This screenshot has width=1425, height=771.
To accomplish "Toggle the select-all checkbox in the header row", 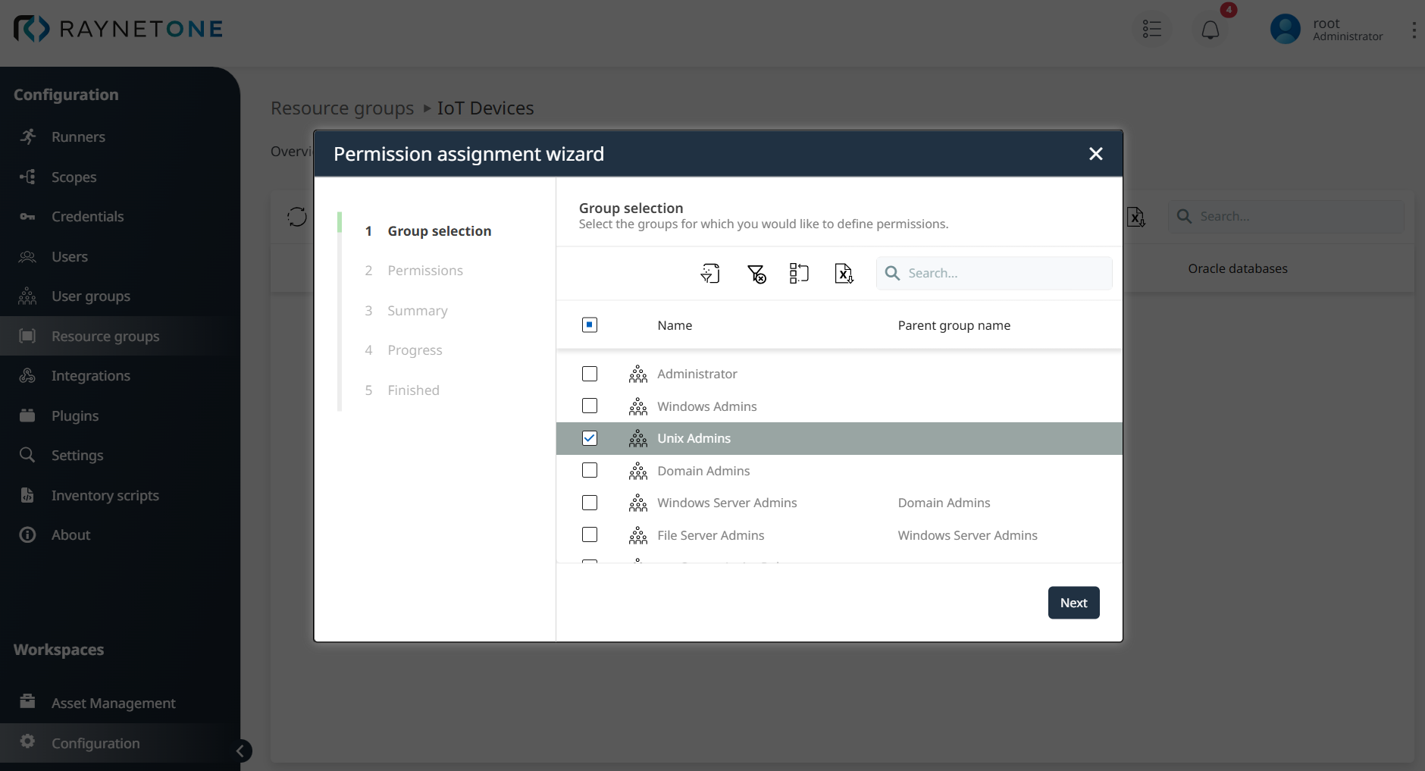I will (x=589, y=324).
